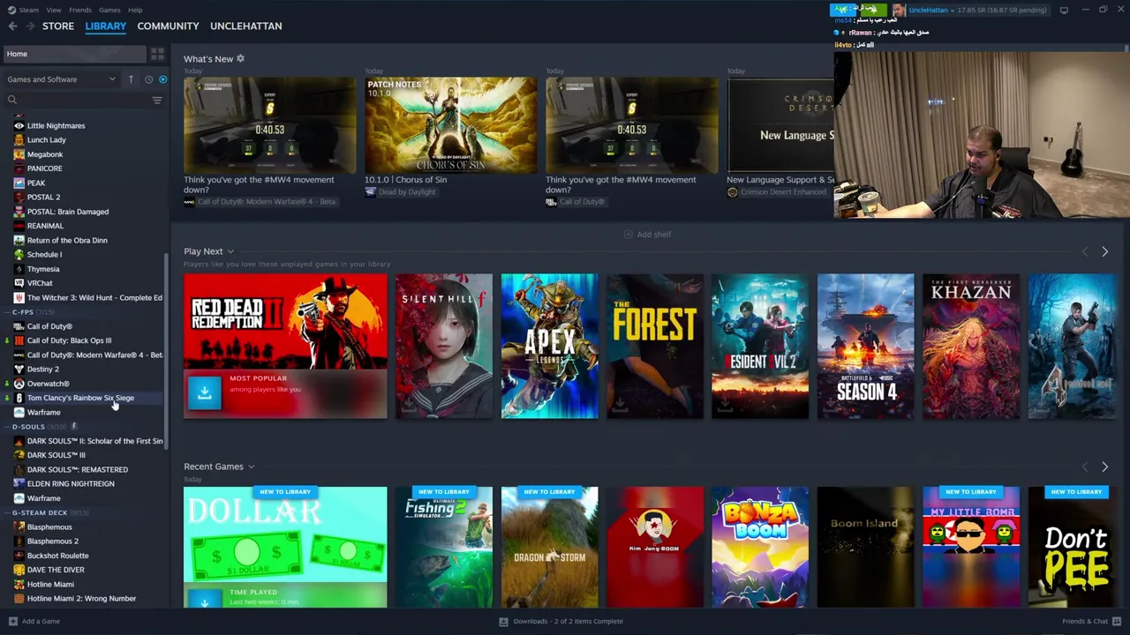Collapse the G-STEAM DECK collection
The height and width of the screenshot is (635, 1130).
[7, 512]
